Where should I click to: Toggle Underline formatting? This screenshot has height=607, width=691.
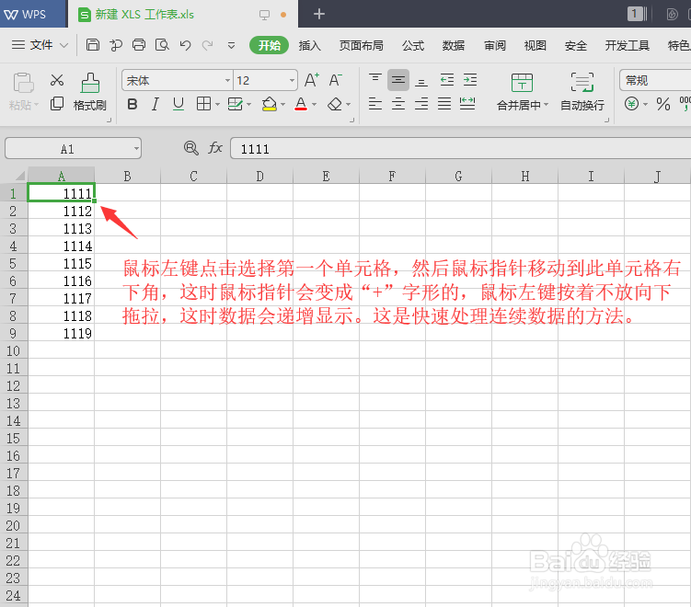tap(179, 105)
